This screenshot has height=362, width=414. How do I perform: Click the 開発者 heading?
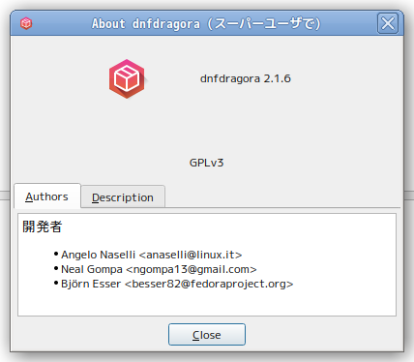42,226
